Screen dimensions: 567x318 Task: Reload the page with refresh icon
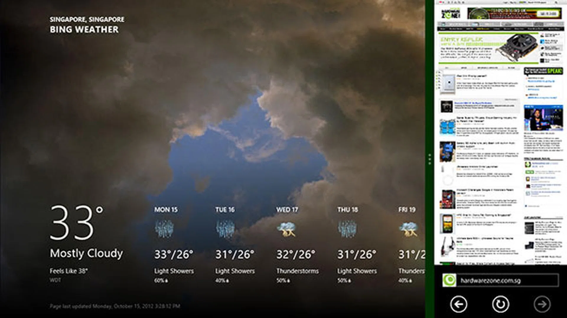coord(501,304)
